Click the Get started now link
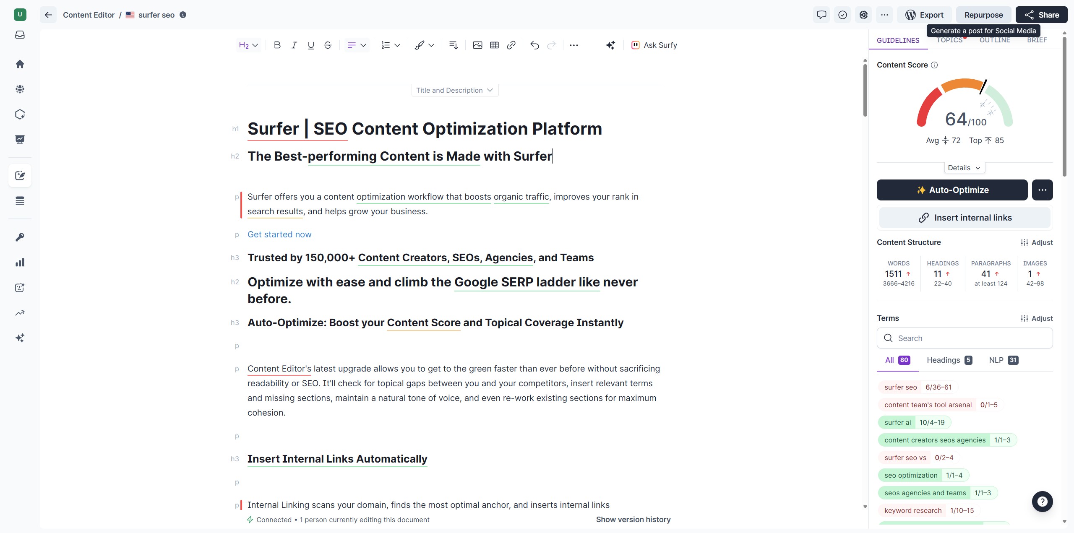The width and height of the screenshot is (1074, 533). coord(279,234)
